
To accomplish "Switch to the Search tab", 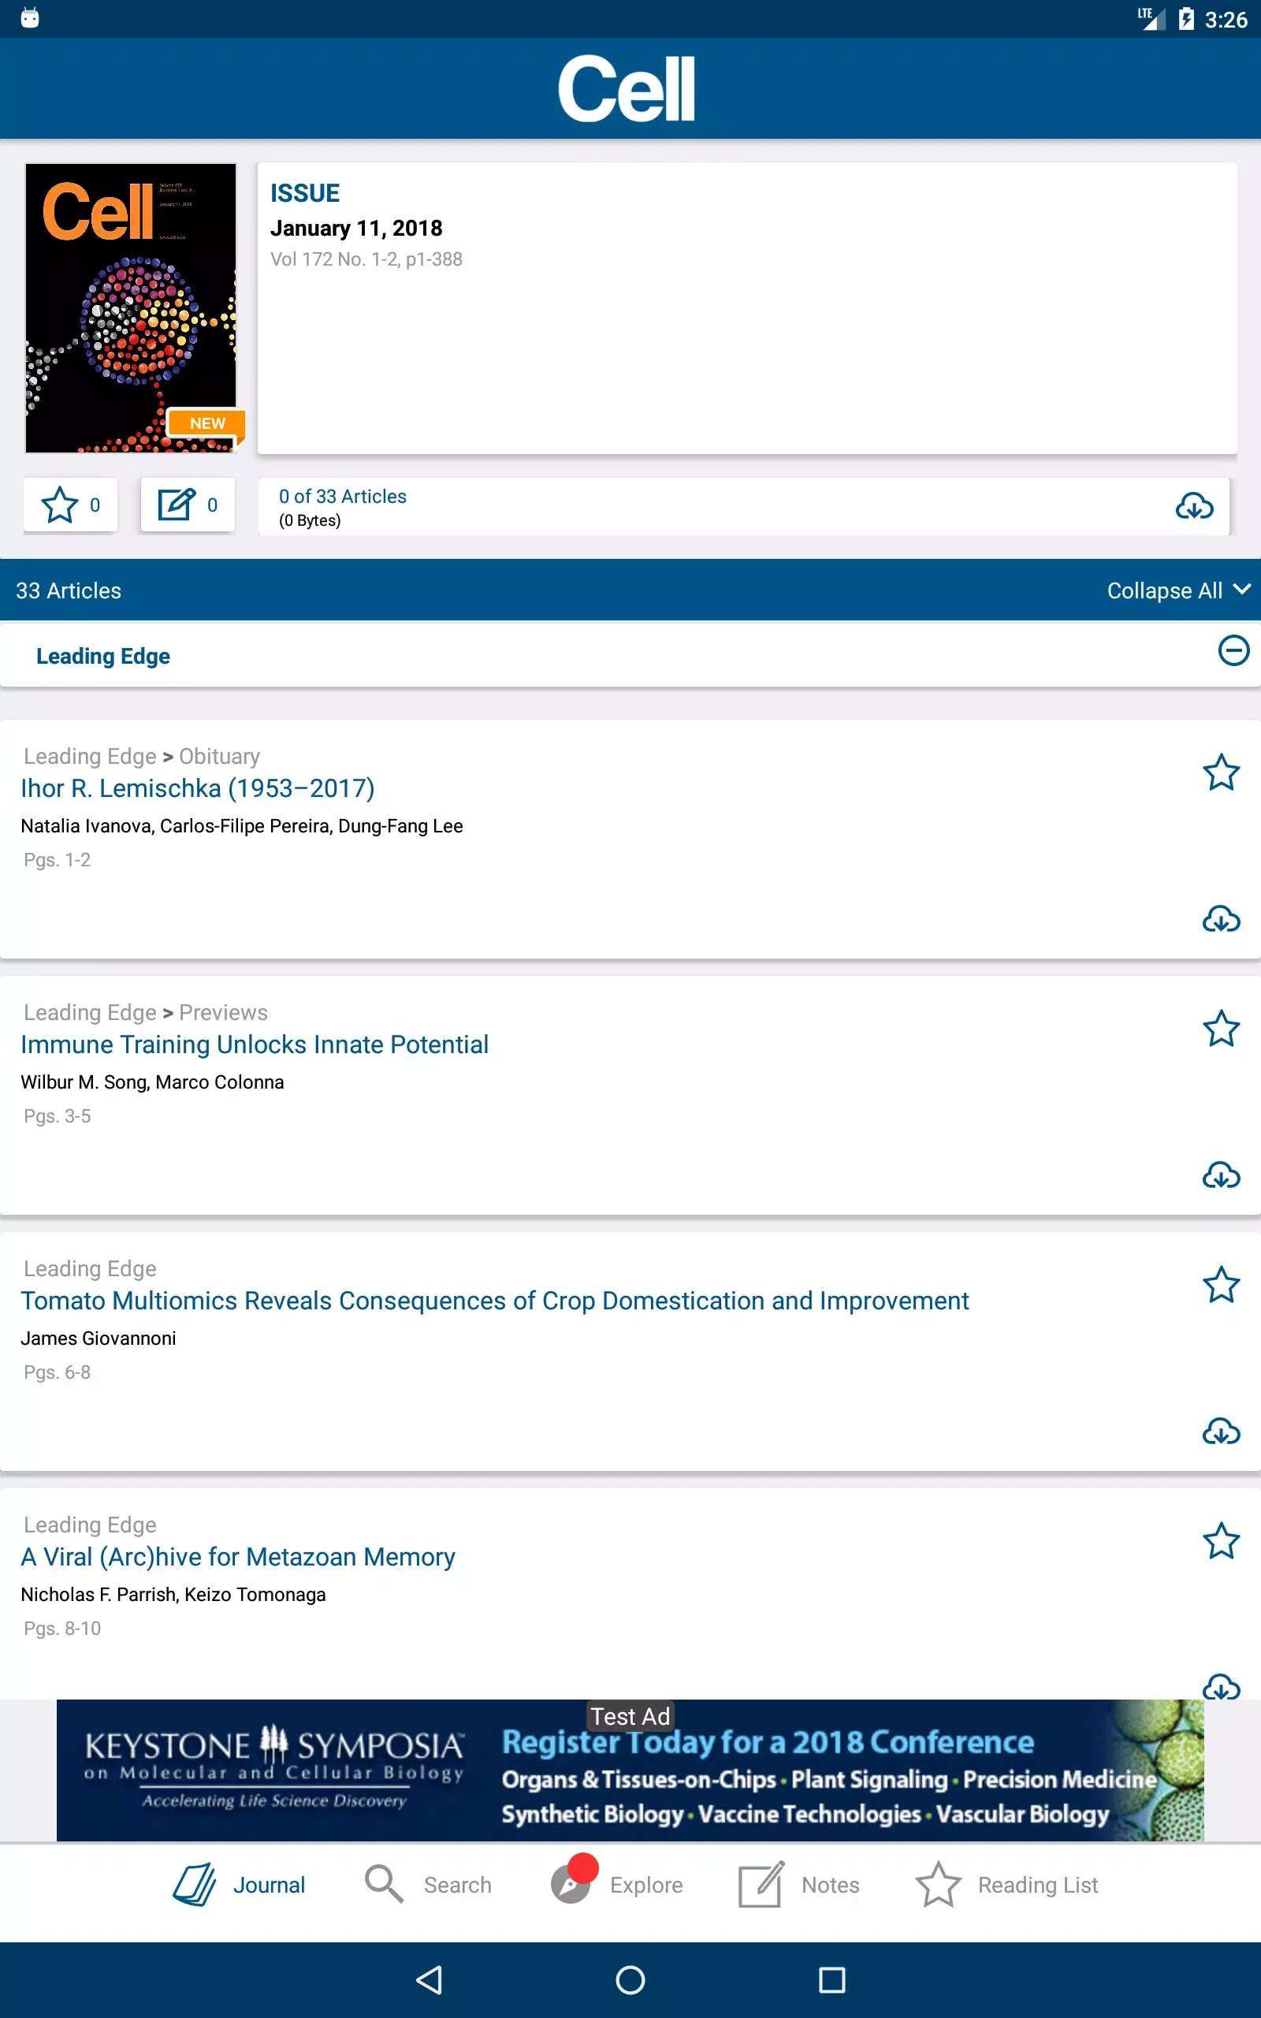I will click(428, 1885).
